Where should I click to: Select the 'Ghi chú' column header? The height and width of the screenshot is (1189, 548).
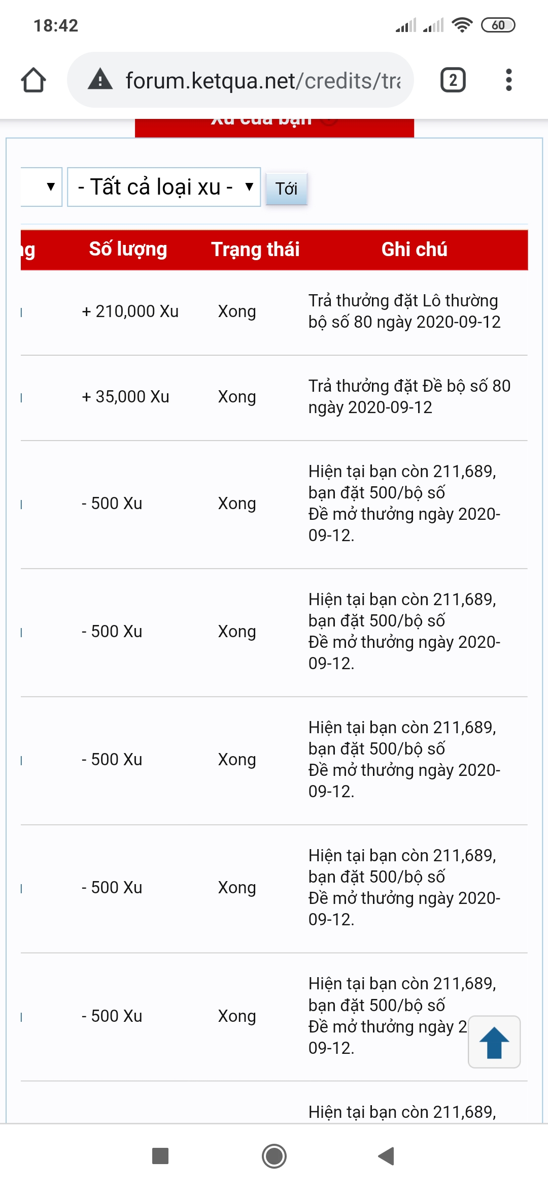414,249
